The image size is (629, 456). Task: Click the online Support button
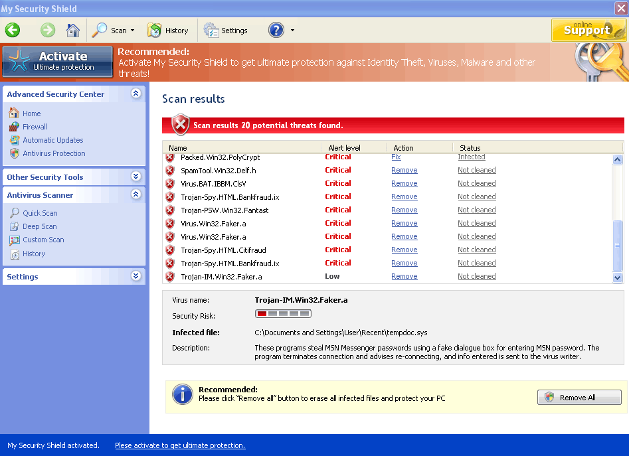(x=588, y=30)
